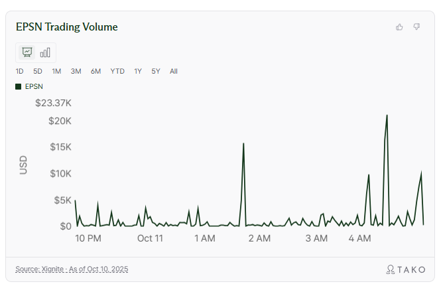Screen dimensions: 439x288
Task: Click the thumbs down feedback icon
Action: [416, 27]
